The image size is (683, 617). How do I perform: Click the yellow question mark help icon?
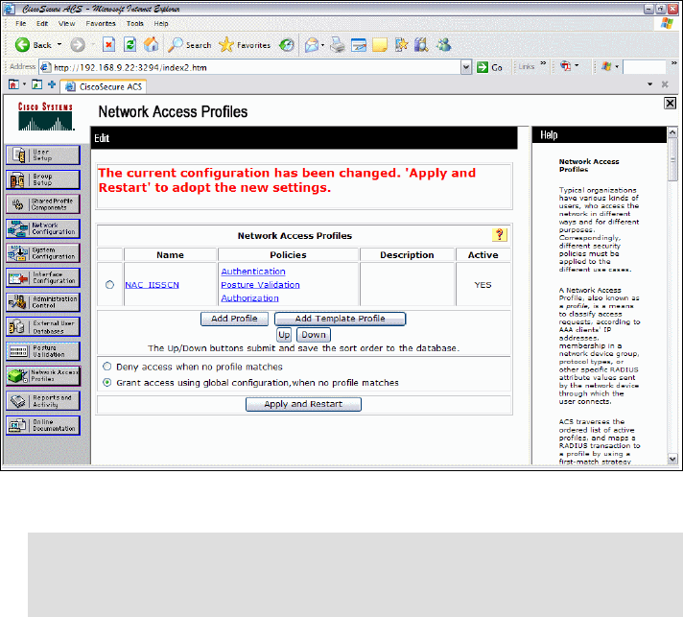click(x=499, y=235)
